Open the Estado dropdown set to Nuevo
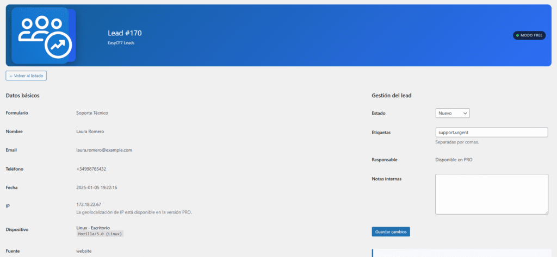Image resolution: width=557 pixels, height=257 pixels. coord(452,113)
